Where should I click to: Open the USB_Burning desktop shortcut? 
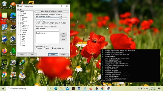coord(13,75)
